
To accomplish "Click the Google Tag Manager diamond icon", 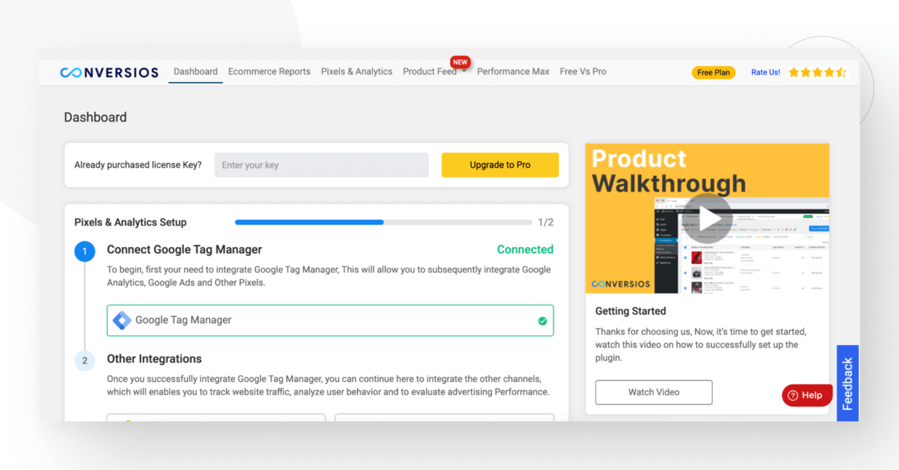I will click(x=122, y=320).
